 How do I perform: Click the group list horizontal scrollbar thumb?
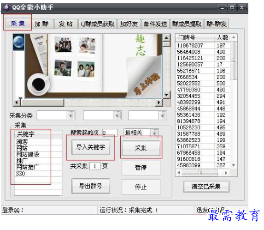pyautogui.click(x=200, y=173)
